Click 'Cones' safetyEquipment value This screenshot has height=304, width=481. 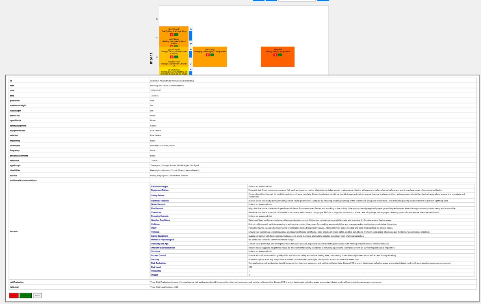pos(153,126)
